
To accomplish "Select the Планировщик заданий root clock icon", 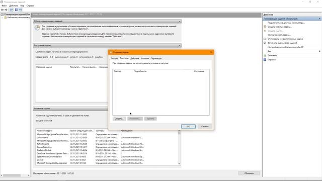I will 2,15.
